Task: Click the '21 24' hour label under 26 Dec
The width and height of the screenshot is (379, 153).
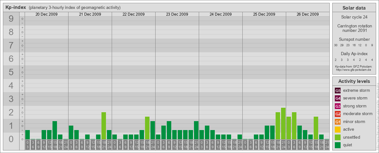Action: pos(327,145)
